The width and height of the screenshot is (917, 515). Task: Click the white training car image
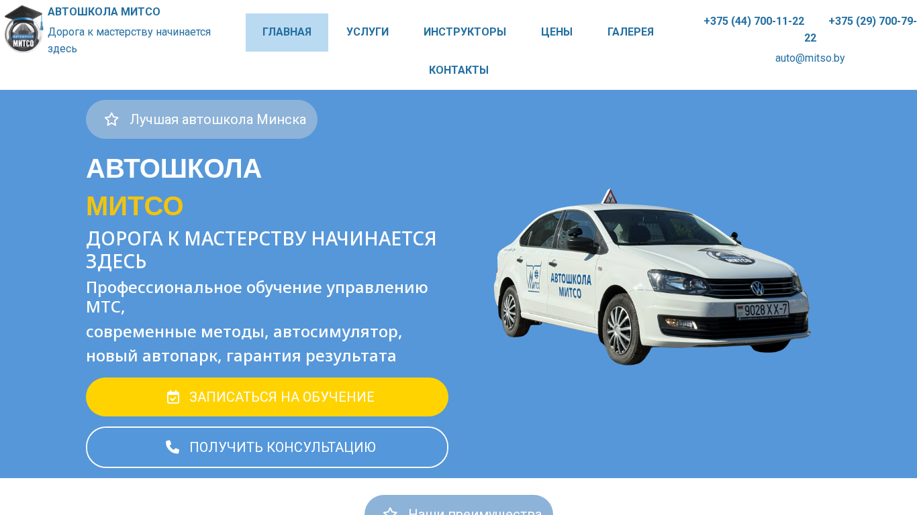click(652, 276)
